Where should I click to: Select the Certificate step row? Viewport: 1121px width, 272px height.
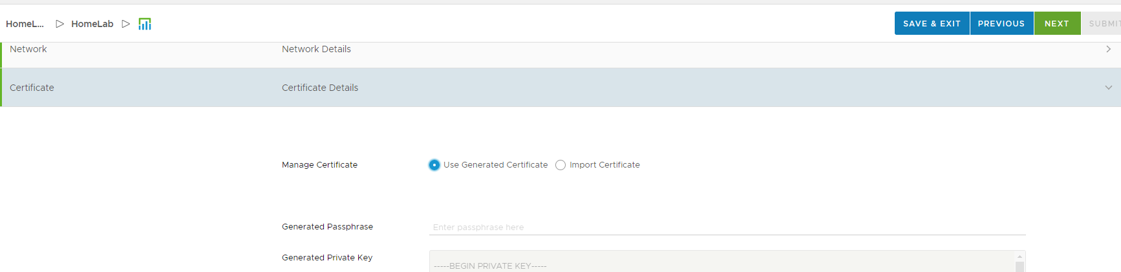coord(32,88)
